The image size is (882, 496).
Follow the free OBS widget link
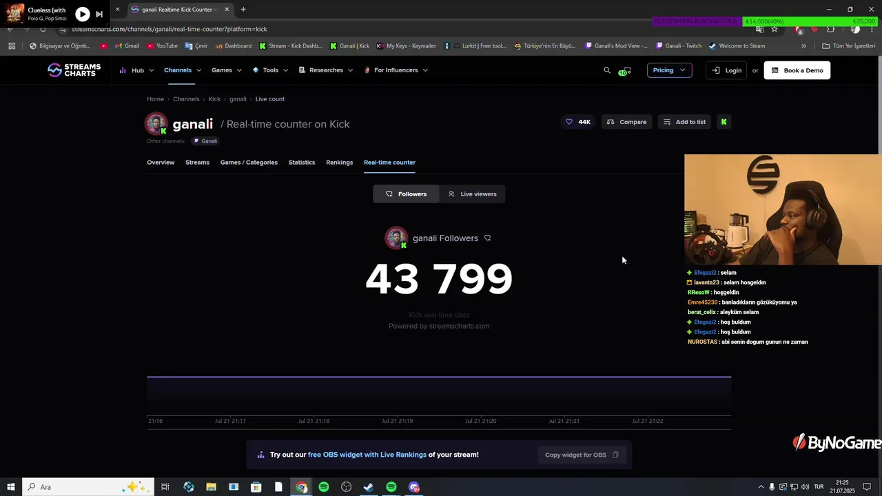[367, 455]
